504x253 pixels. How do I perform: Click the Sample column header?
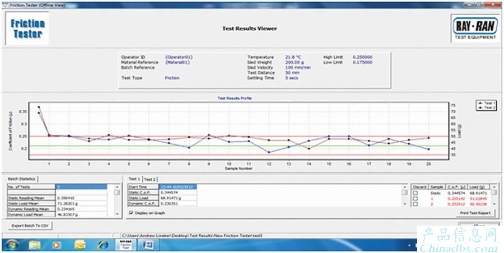tap(436, 187)
